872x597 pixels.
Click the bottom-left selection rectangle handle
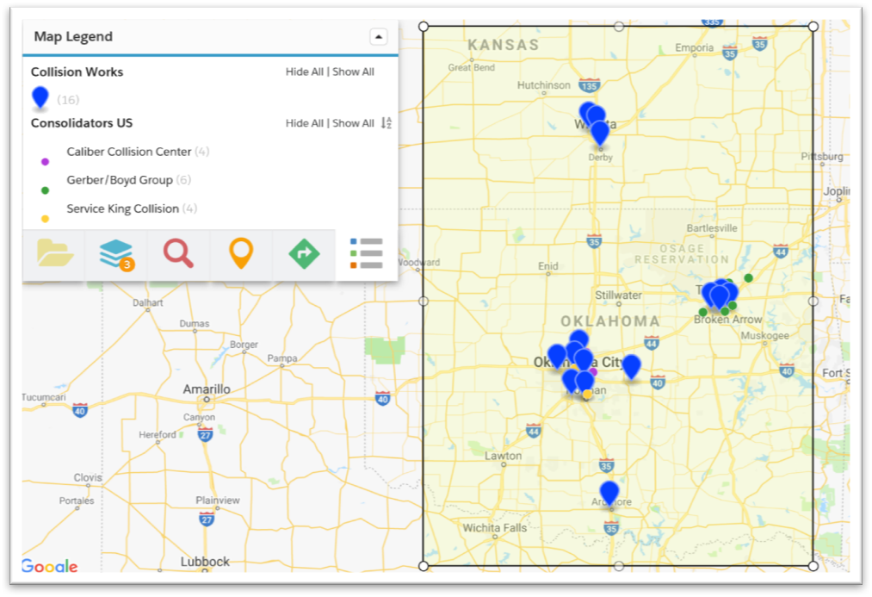(x=424, y=566)
